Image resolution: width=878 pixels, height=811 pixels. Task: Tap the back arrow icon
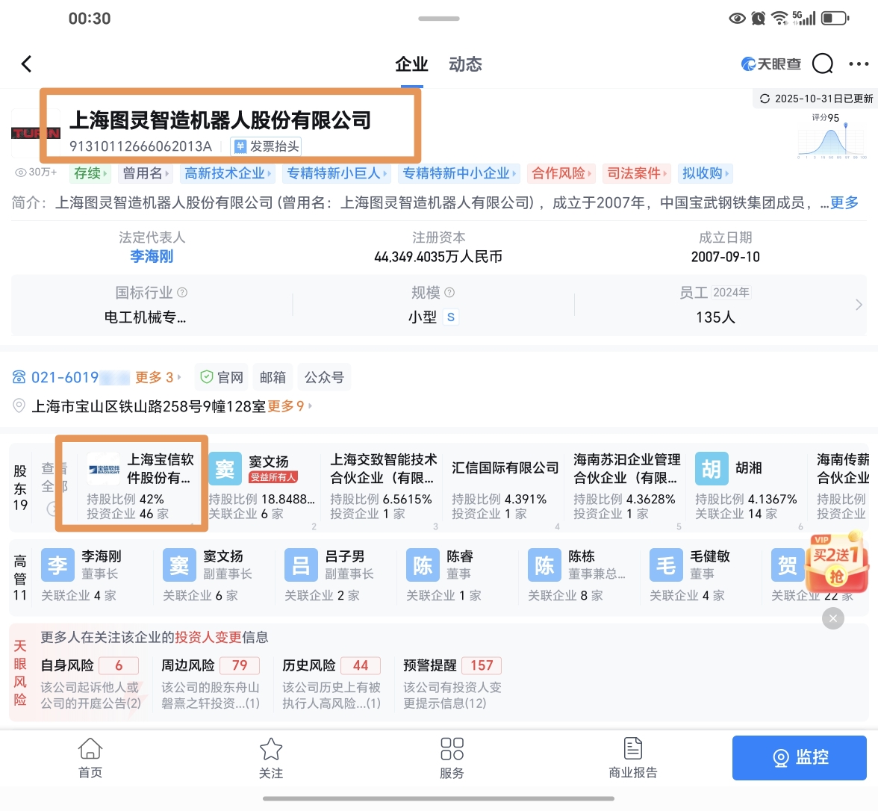(26, 64)
